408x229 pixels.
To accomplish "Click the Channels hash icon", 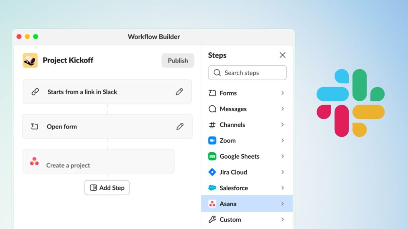I will (x=212, y=125).
